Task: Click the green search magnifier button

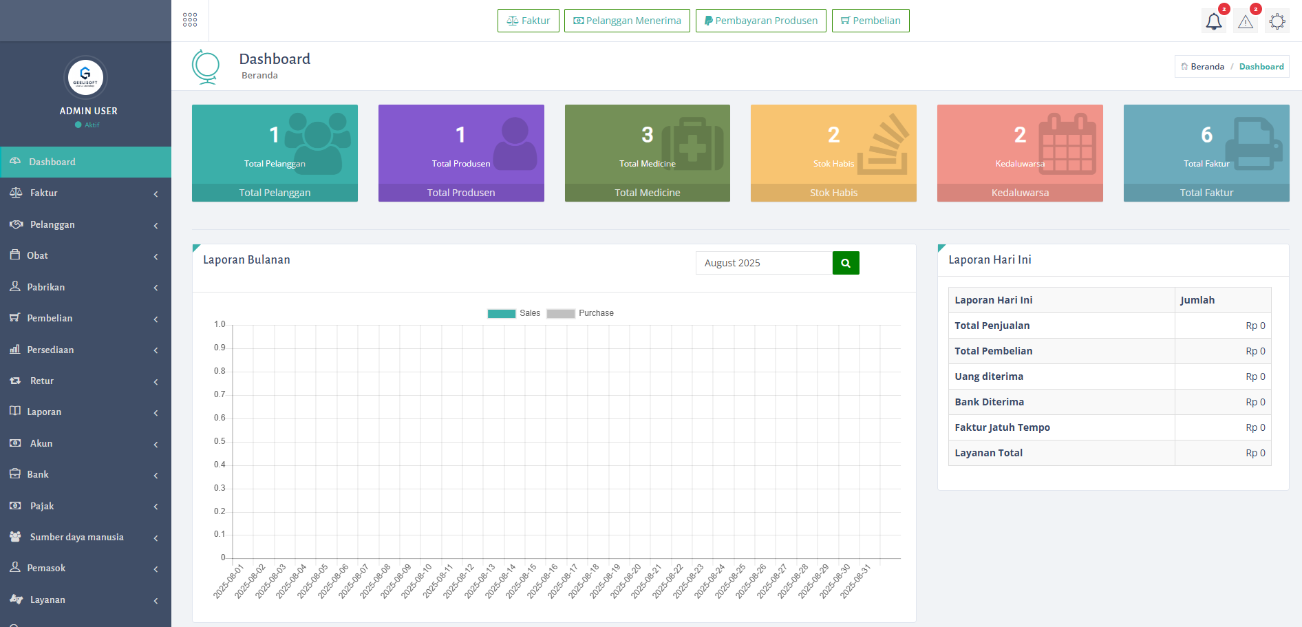Action: 846,262
